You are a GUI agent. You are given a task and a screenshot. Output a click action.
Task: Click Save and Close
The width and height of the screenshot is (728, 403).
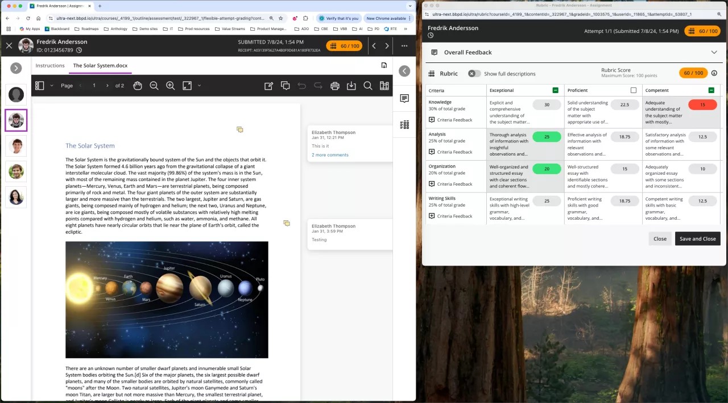(x=697, y=238)
